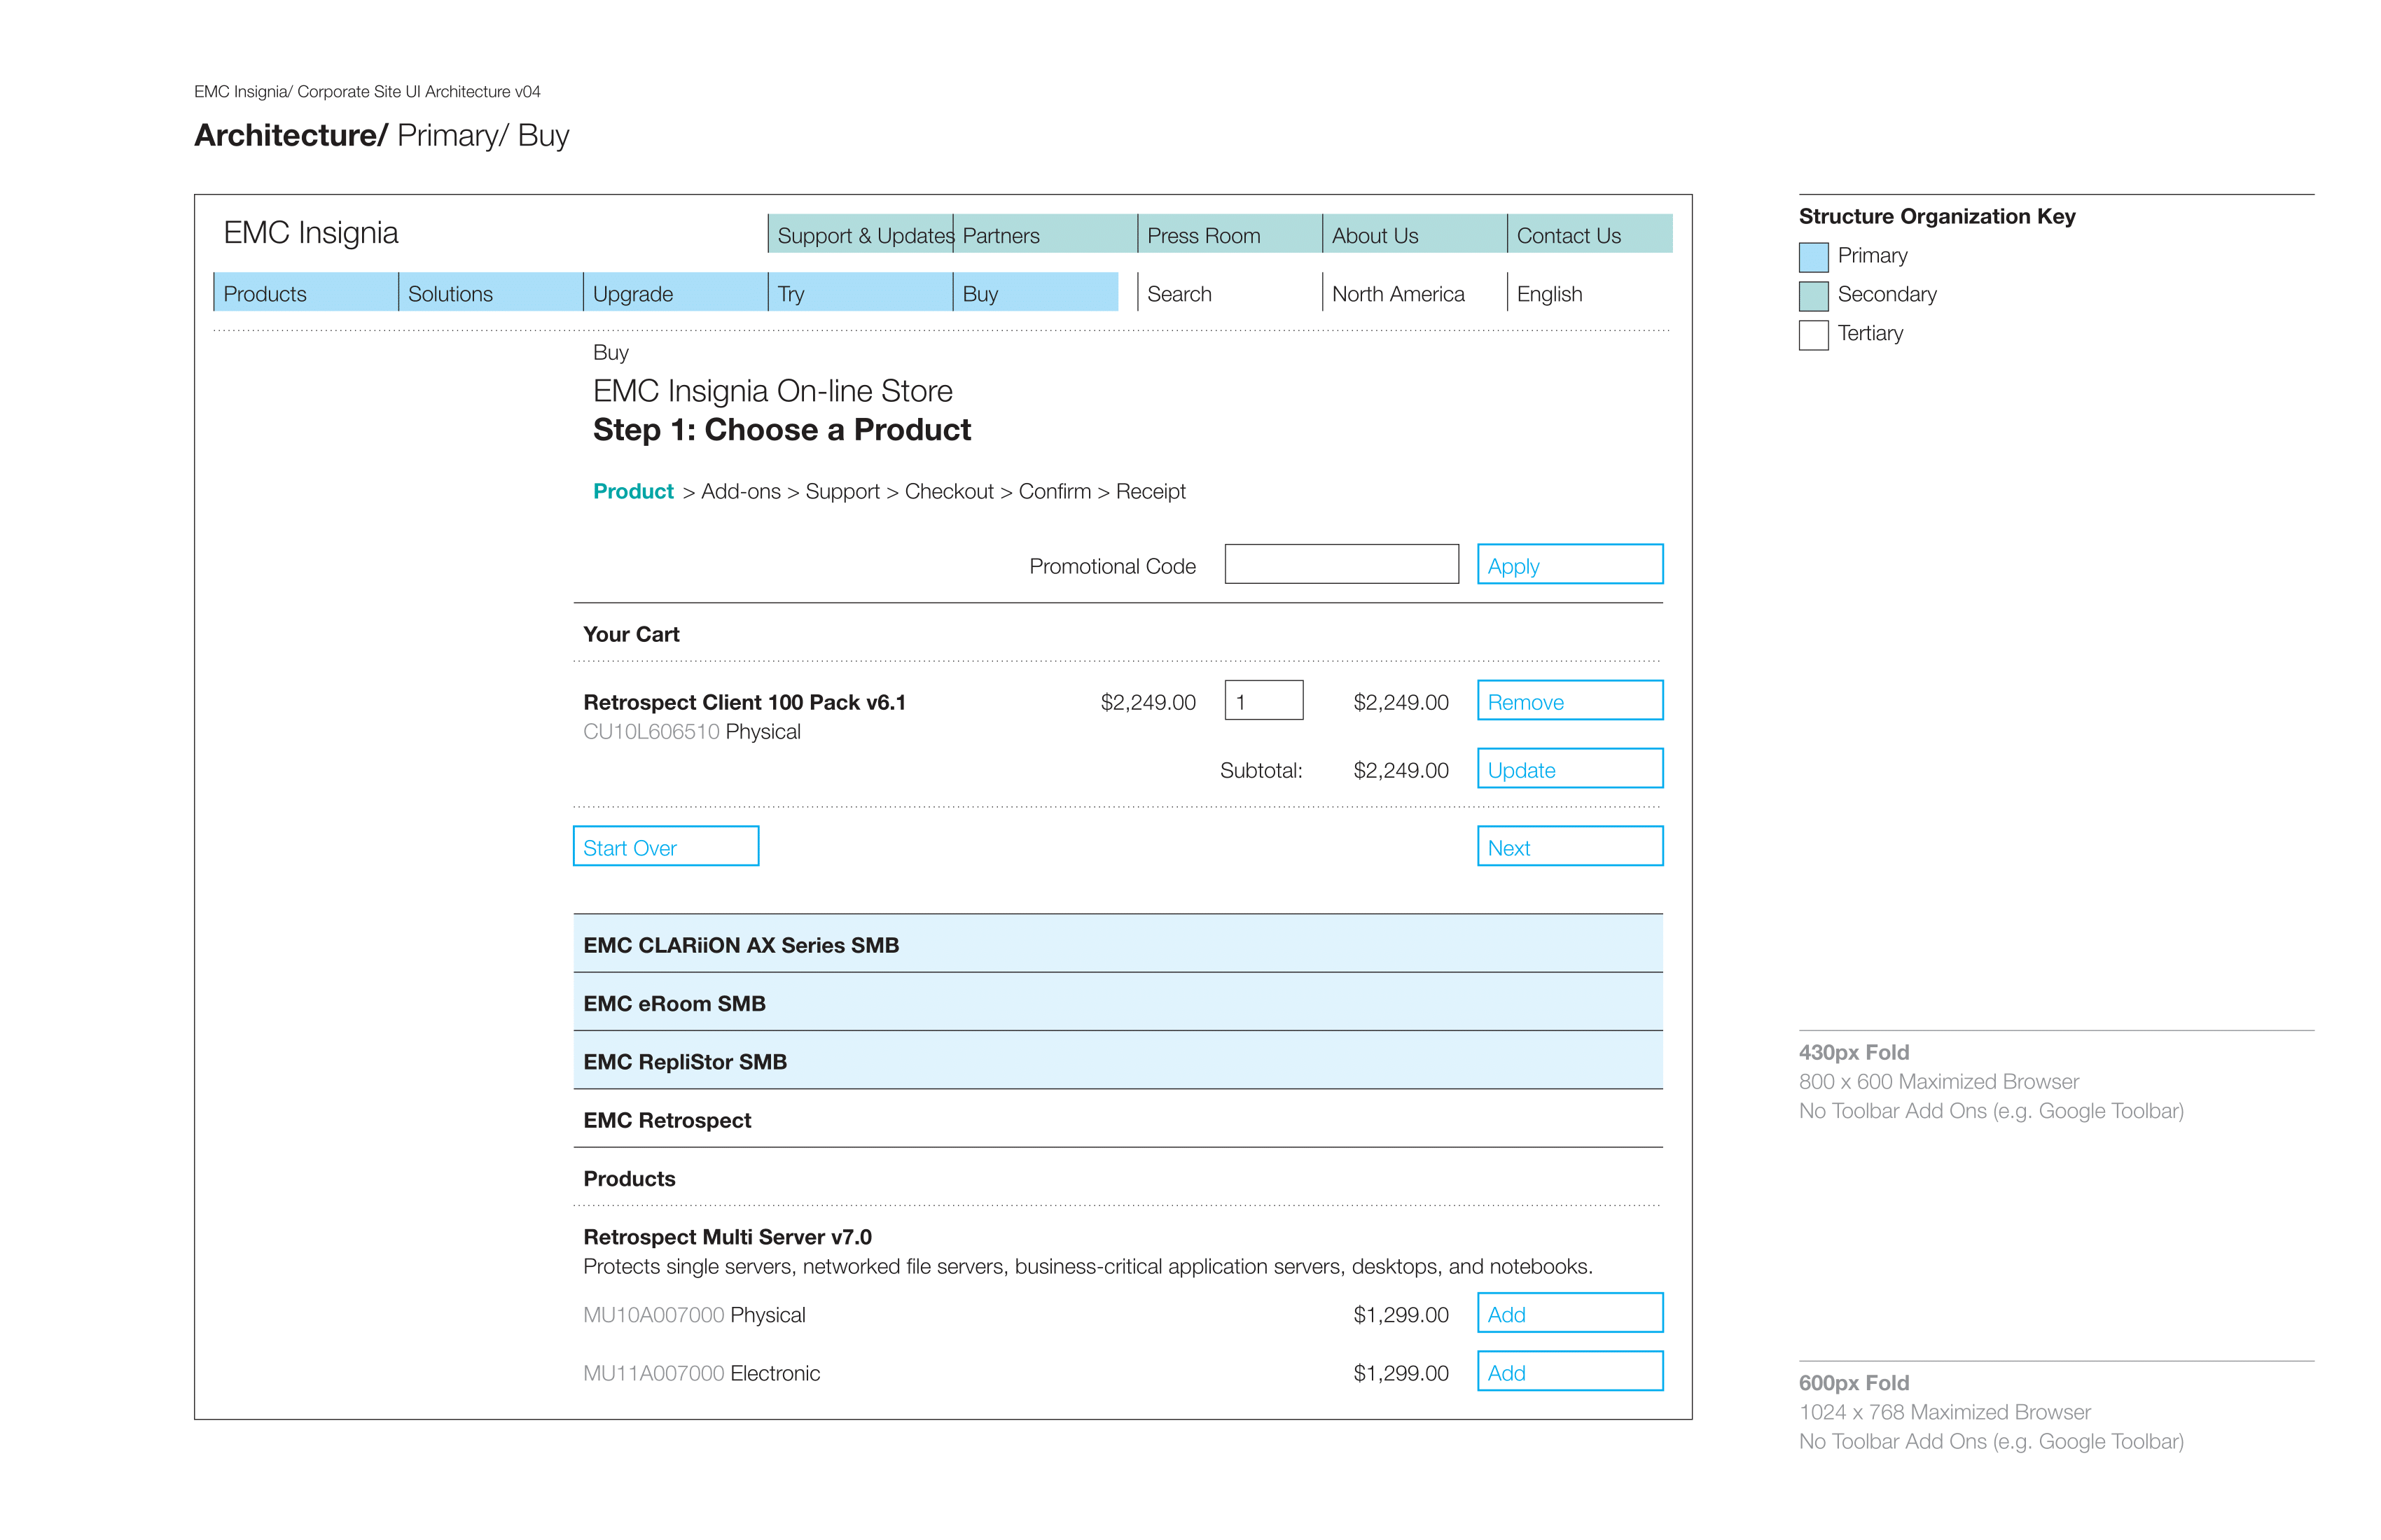The height and width of the screenshot is (1540, 2381).
Task: Click the CU10L606510 product code
Action: (651, 731)
